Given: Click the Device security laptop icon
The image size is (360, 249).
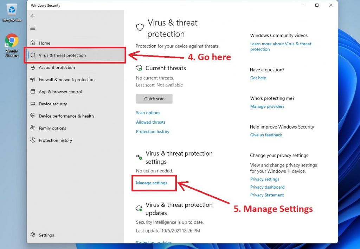Looking at the screenshot, I should click(33, 104).
